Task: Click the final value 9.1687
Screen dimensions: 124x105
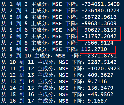Action: tap(97, 101)
